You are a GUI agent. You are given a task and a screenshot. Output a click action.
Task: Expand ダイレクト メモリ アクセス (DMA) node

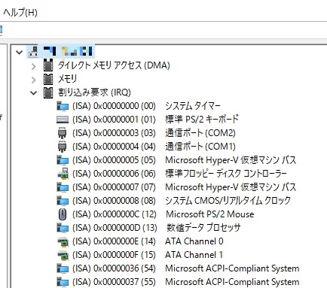pyautogui.click(x=33, y=66)
